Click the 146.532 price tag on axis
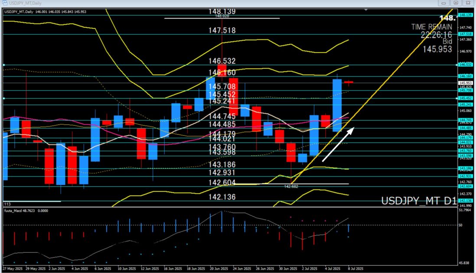This screenshot has width=476, height=273. point(466,65)
